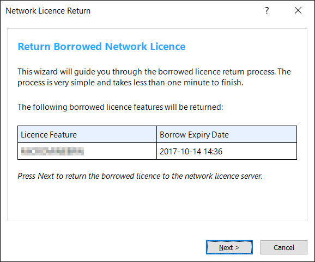
Task: Select the Licence Feature column header
Action: 87,134
